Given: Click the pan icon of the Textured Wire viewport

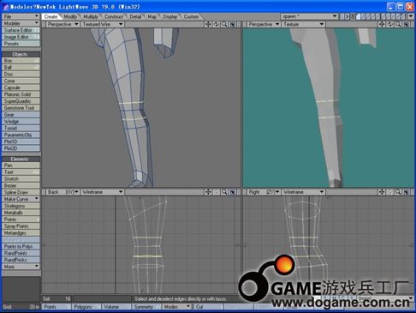Looking at the screenshot, I should [x=208, y=24].
